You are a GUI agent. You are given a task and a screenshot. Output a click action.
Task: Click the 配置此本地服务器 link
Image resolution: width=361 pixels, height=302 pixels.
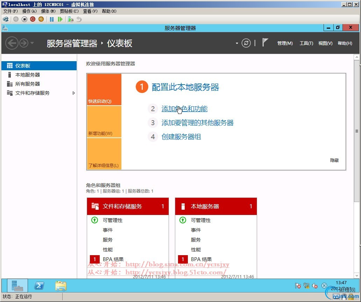coord(185,87)
